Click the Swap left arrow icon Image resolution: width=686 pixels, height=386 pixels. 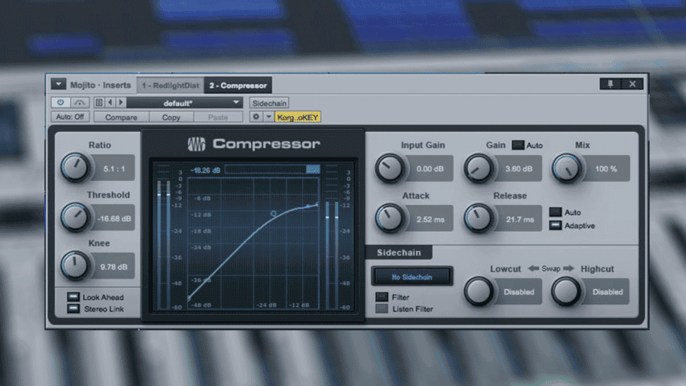(x=533, y=268)
